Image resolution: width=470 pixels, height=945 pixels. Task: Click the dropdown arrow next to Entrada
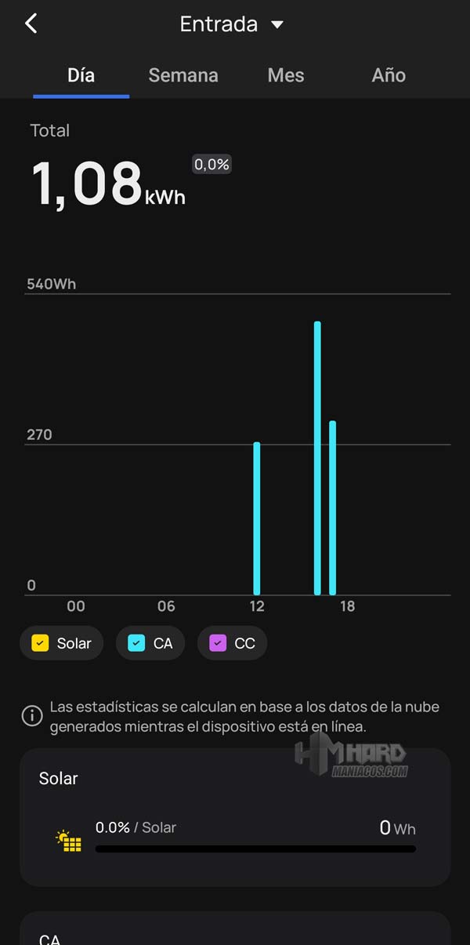tap(277, 25)
